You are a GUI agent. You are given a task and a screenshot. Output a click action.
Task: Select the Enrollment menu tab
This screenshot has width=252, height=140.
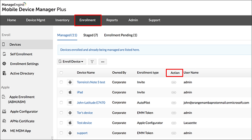[88, 20]
